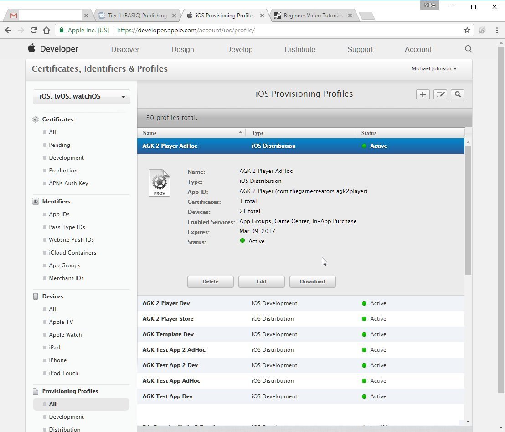505x432 pixels.
Task: Bookmark this page with the star icon
Action: point(467,30)
